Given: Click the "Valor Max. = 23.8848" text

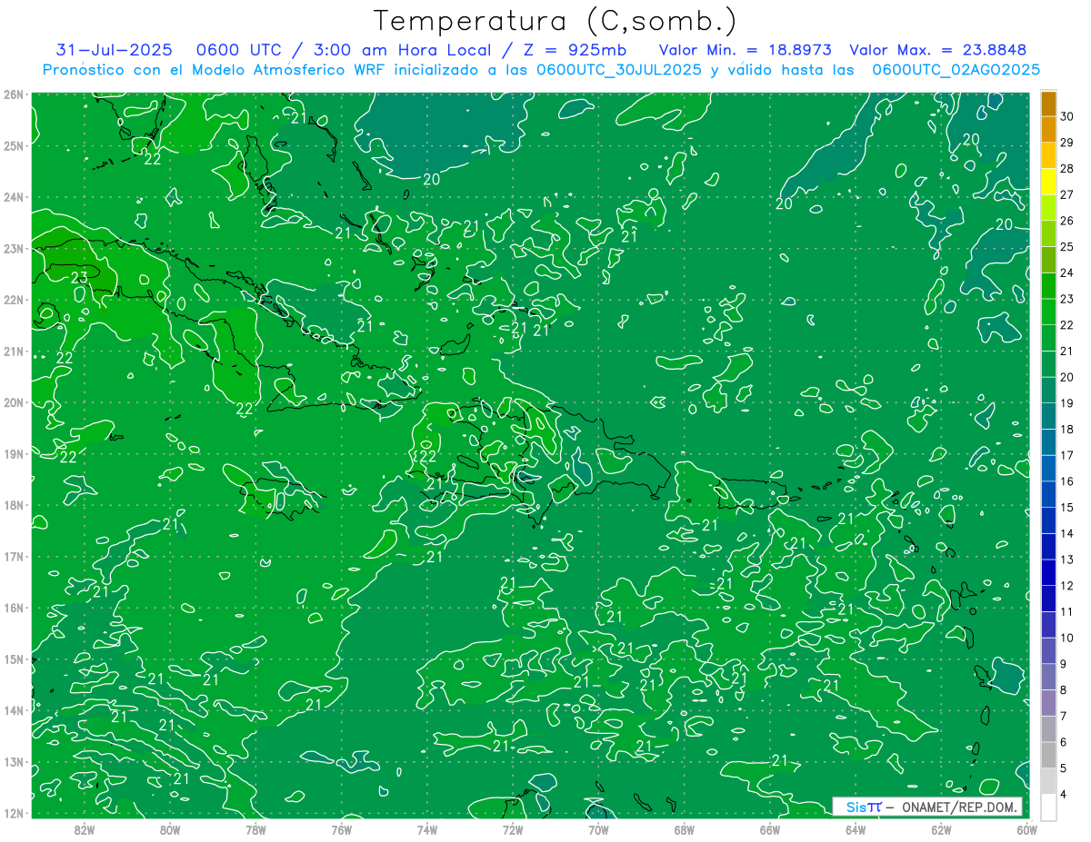Looking at the screenshot, I should 939,50.
